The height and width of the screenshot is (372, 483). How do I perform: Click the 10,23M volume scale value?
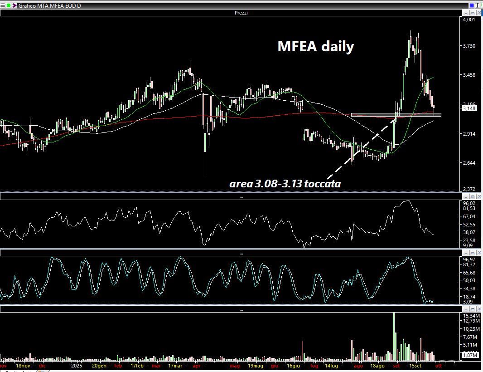tap(471, 329)
